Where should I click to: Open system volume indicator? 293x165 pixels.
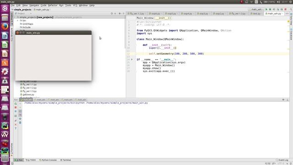[x=278, y=2]
